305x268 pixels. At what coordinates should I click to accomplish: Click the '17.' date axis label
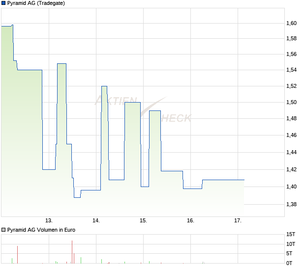pos(238,221)
